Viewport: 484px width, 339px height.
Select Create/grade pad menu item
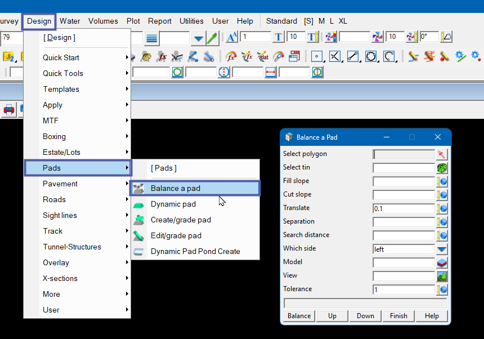tap(181, 220)
